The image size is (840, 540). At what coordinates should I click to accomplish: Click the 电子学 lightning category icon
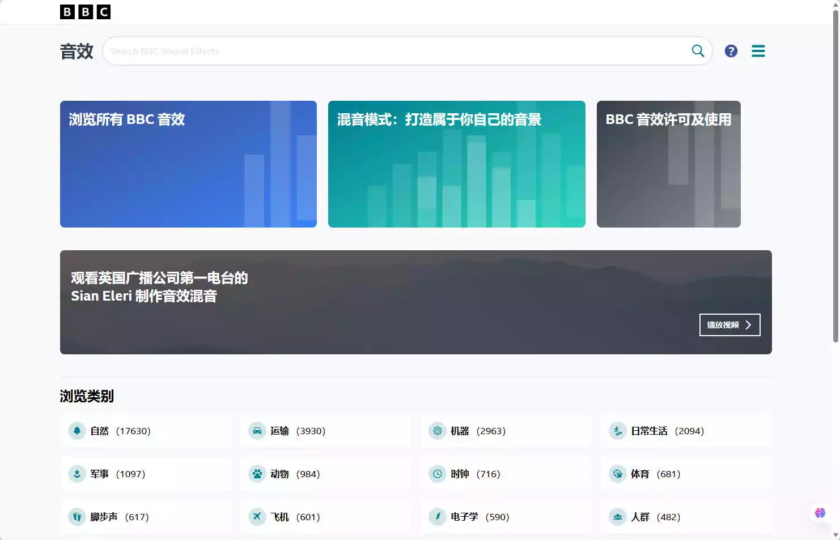438,517
